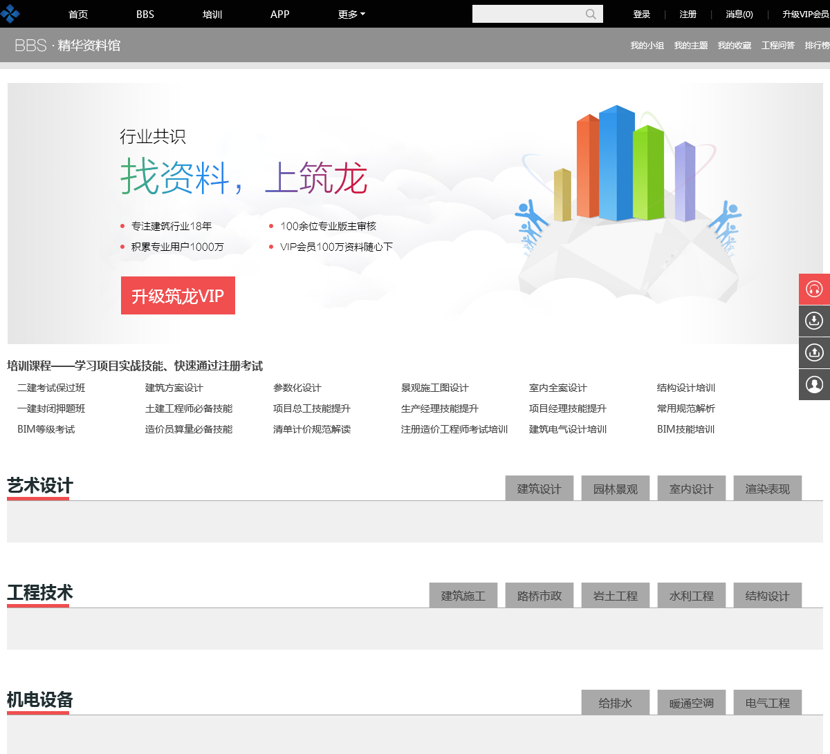830x754 pixels.
Task: Expand the 更多 dropdown menu
Action: [351, 15]
